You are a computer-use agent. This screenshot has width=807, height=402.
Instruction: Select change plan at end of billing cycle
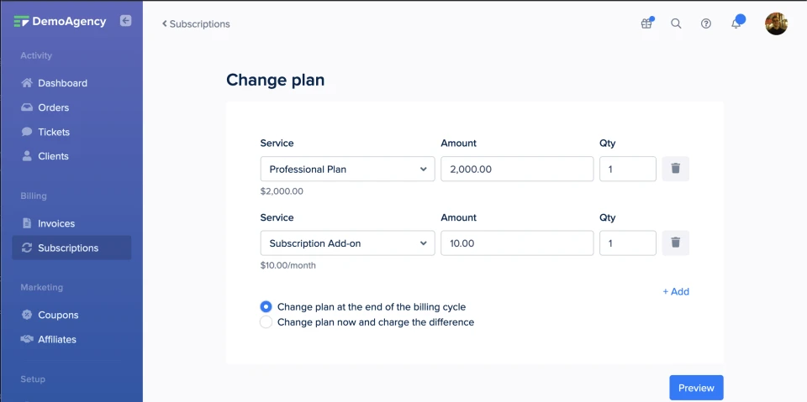266,307
